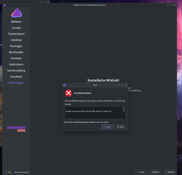The height and width of the screenshot is (175, 182).
Task: Select the Gebruikers step in sidebar
Action: click(16, 64)
